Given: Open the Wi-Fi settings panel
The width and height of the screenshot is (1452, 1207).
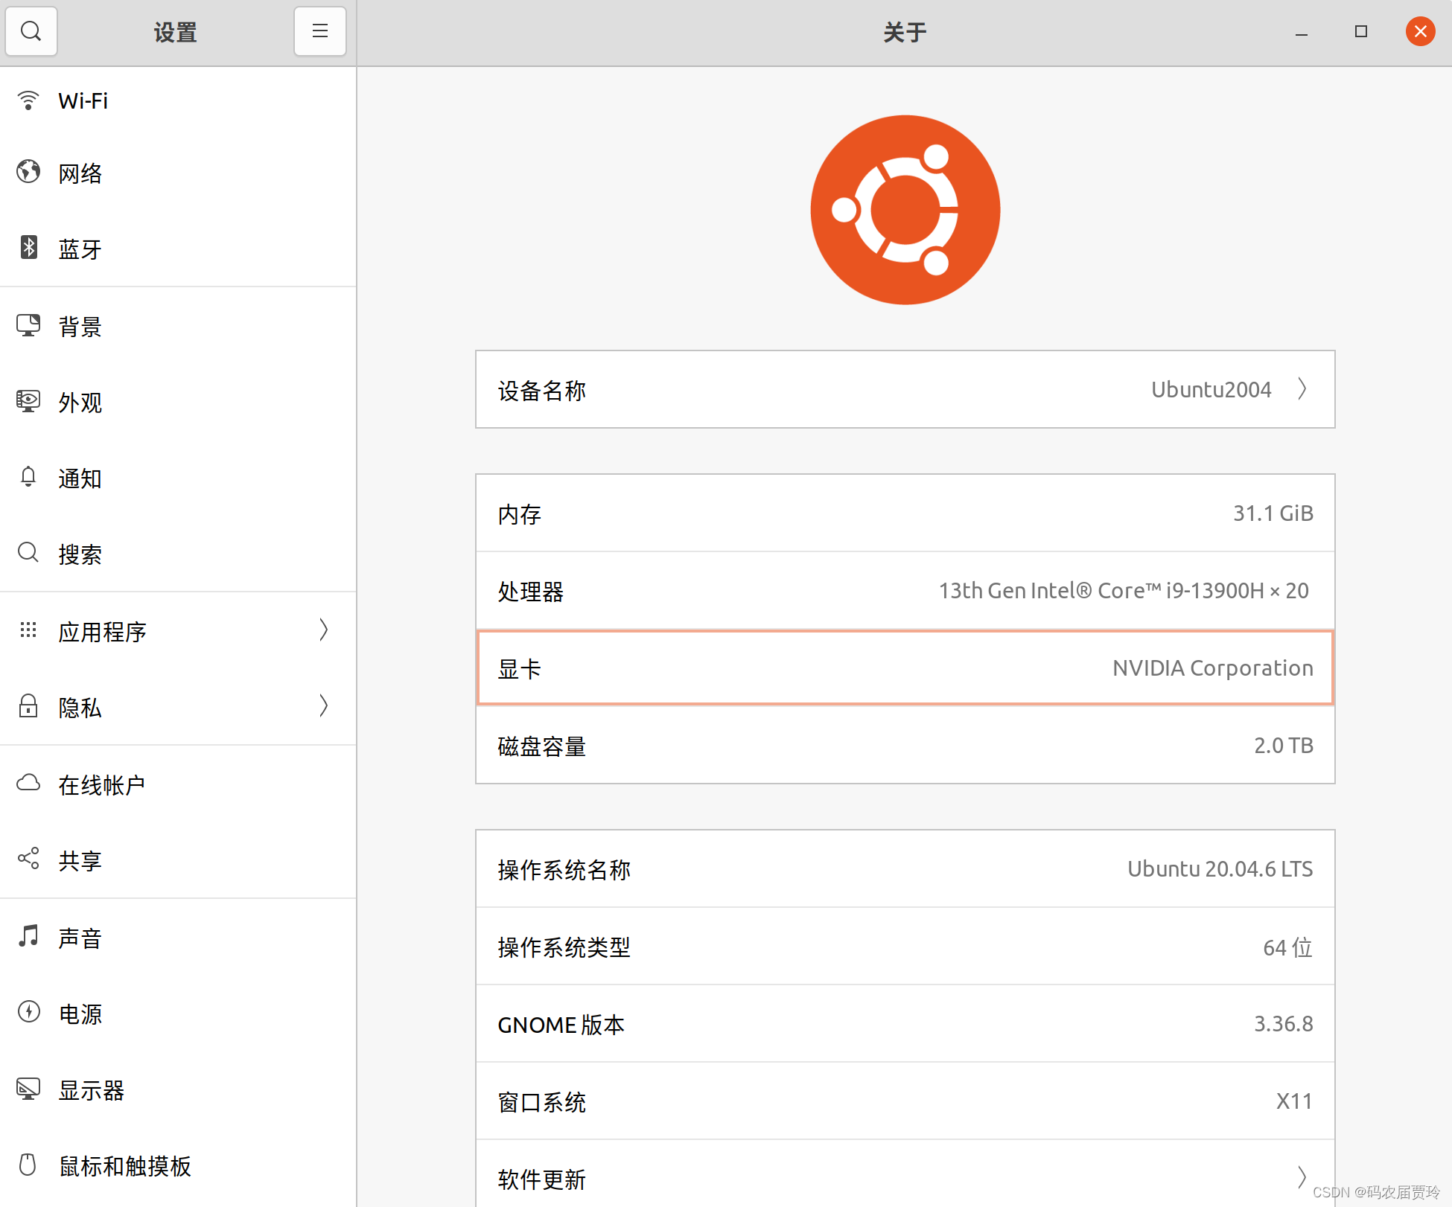Looking at the screenshot, I should pyautogui.click(x=83, y=100).
